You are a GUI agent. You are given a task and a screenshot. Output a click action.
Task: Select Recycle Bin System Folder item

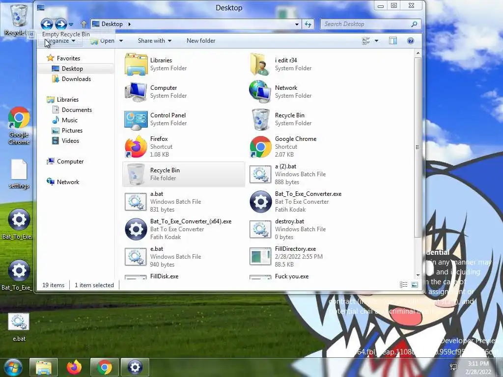(308, 119)
